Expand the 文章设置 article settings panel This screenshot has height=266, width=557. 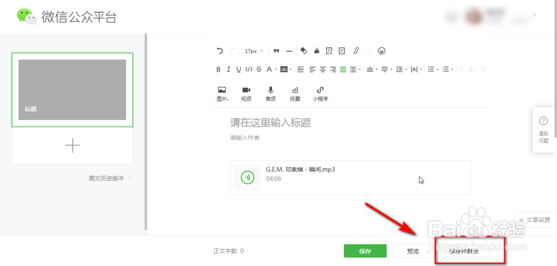pyautogui.click(x=535, y=220)
